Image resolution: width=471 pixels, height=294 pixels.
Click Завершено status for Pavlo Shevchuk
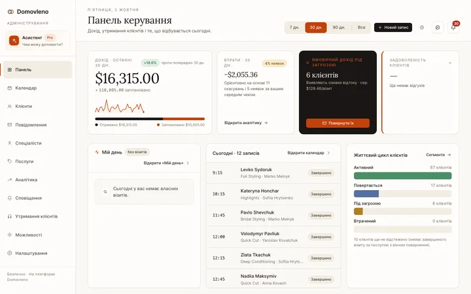coord(321,216)
